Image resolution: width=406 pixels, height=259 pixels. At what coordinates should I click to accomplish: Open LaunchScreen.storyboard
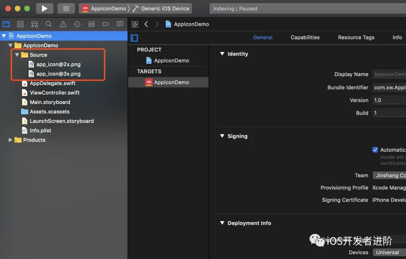pyautogui.click(x=58, y=121)
